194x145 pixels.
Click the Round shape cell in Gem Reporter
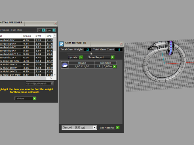pyautogui.click(x=82, y=63)
